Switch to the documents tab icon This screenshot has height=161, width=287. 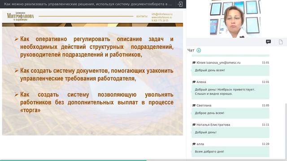click(281, 42)
